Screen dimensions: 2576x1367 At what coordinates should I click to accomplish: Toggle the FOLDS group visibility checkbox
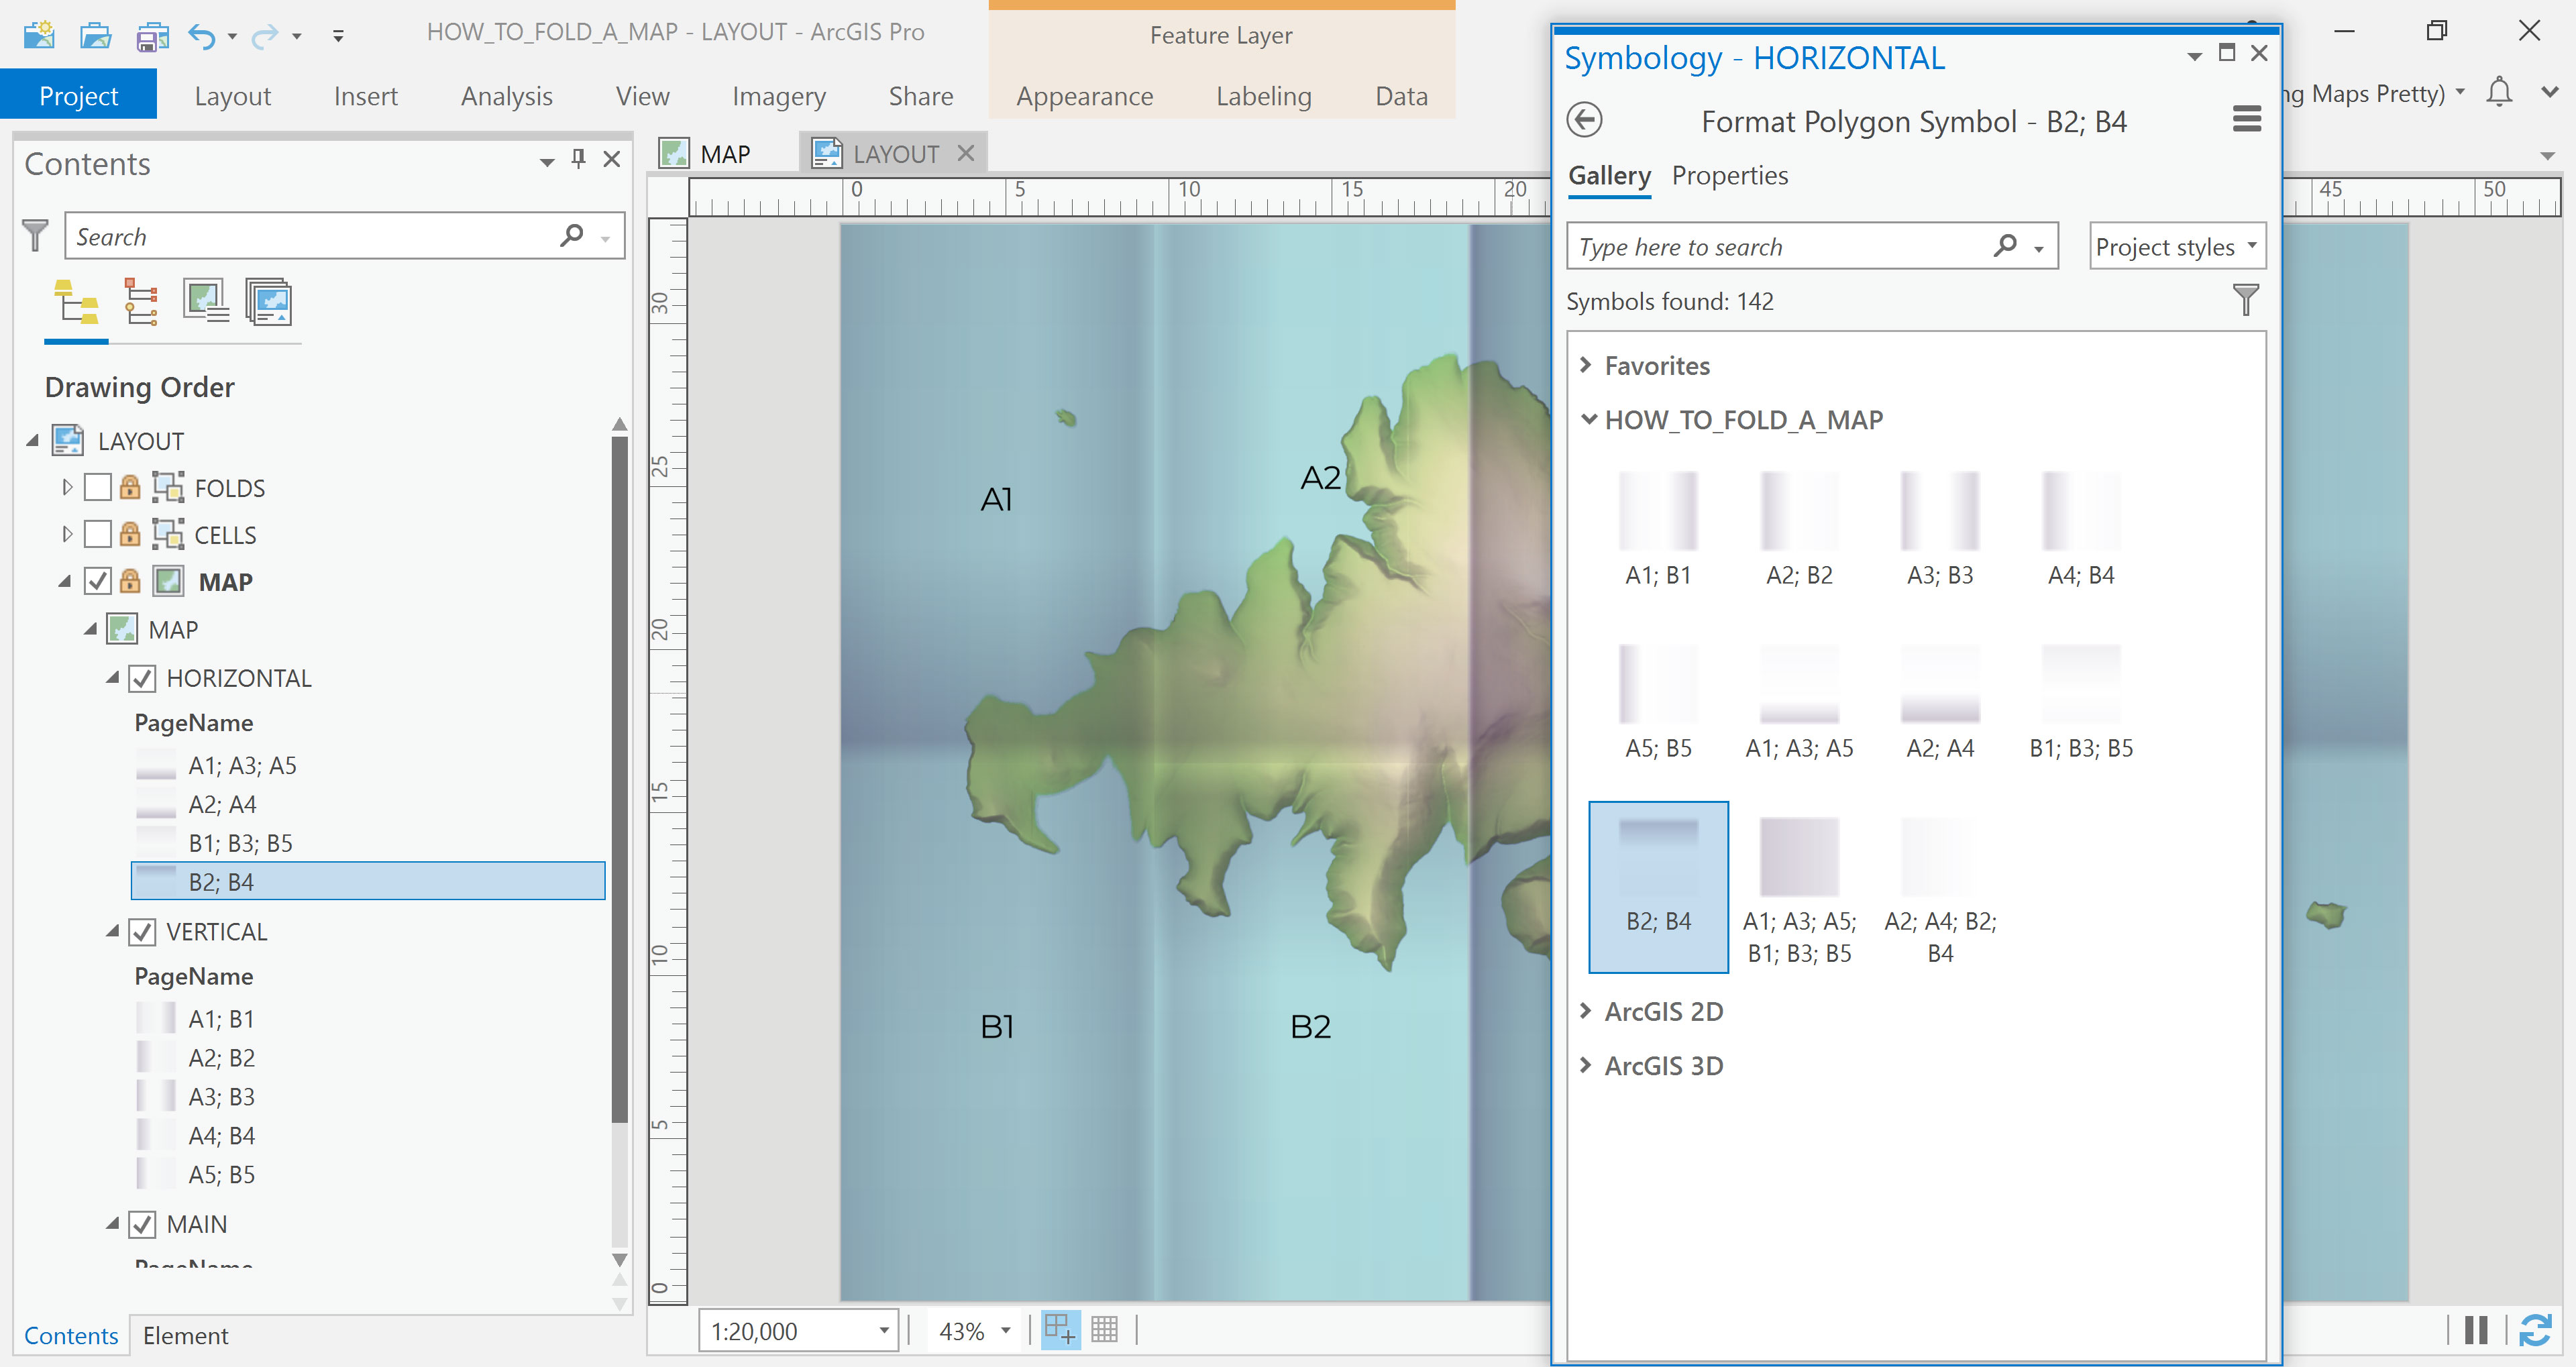pyautogui.click(x=98, y=488)
